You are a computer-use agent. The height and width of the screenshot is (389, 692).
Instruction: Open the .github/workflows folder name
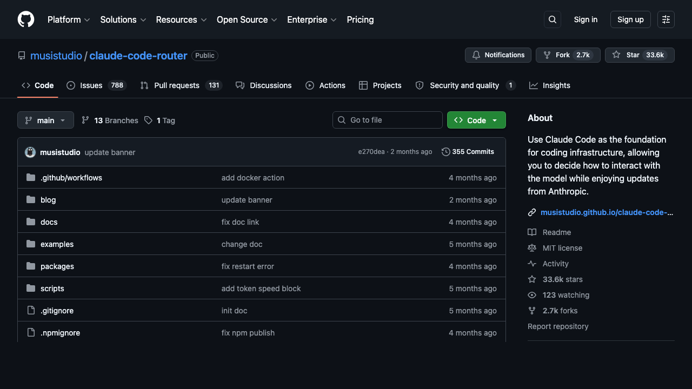(71, 178)
